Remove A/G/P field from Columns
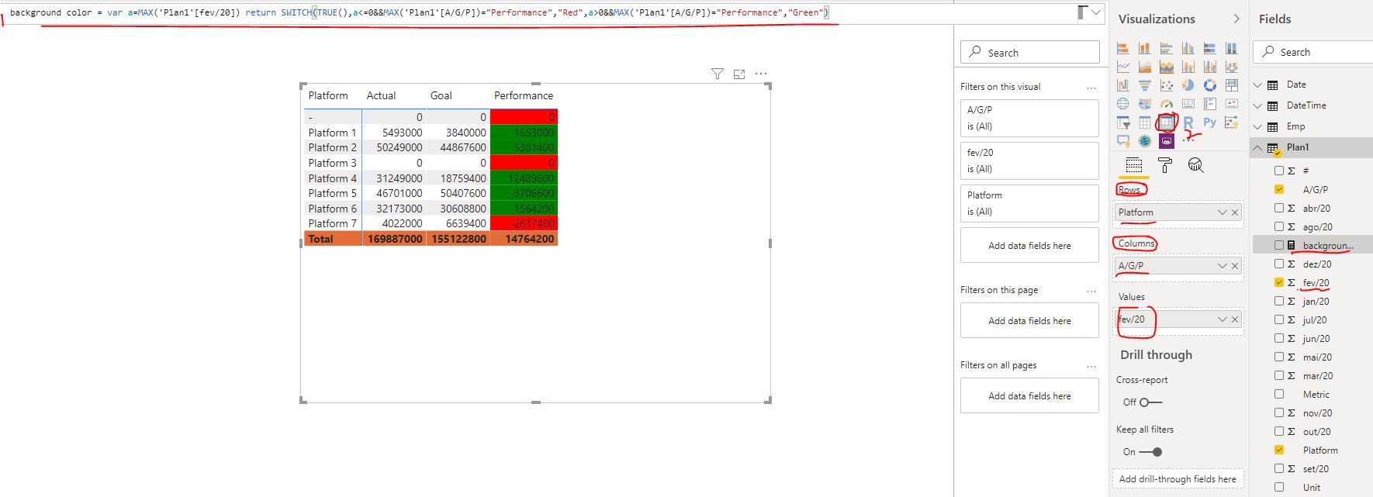Viewport: 1373px width, 497px height. pos(1235,266)
